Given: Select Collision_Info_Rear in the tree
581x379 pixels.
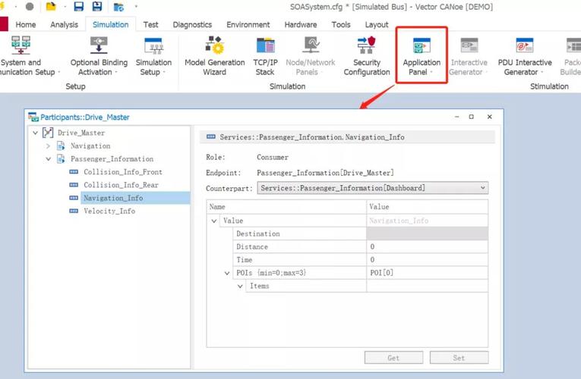Looking at the screenshot, I should coord(121,184).
